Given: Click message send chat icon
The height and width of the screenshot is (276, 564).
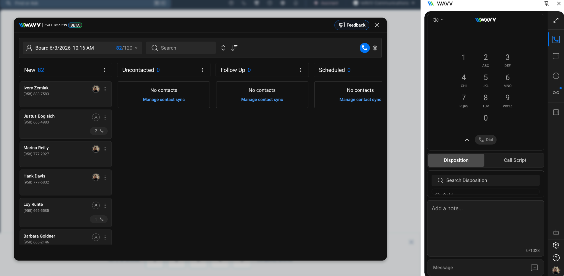Looking at the screenshot, I should pyautogui.click(x=534, y=267).
